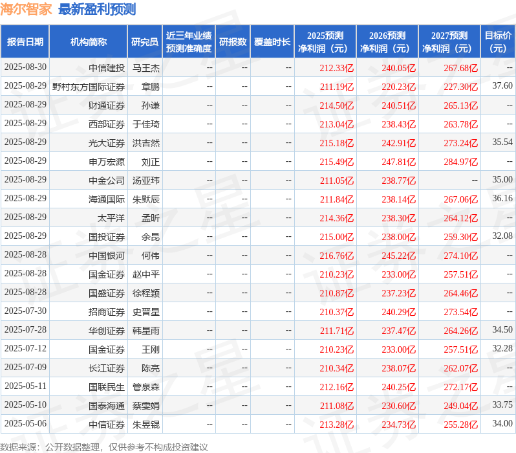Click the target price 36.16
The height and width of the screenshot is (453, 516).
pos(502,198)
